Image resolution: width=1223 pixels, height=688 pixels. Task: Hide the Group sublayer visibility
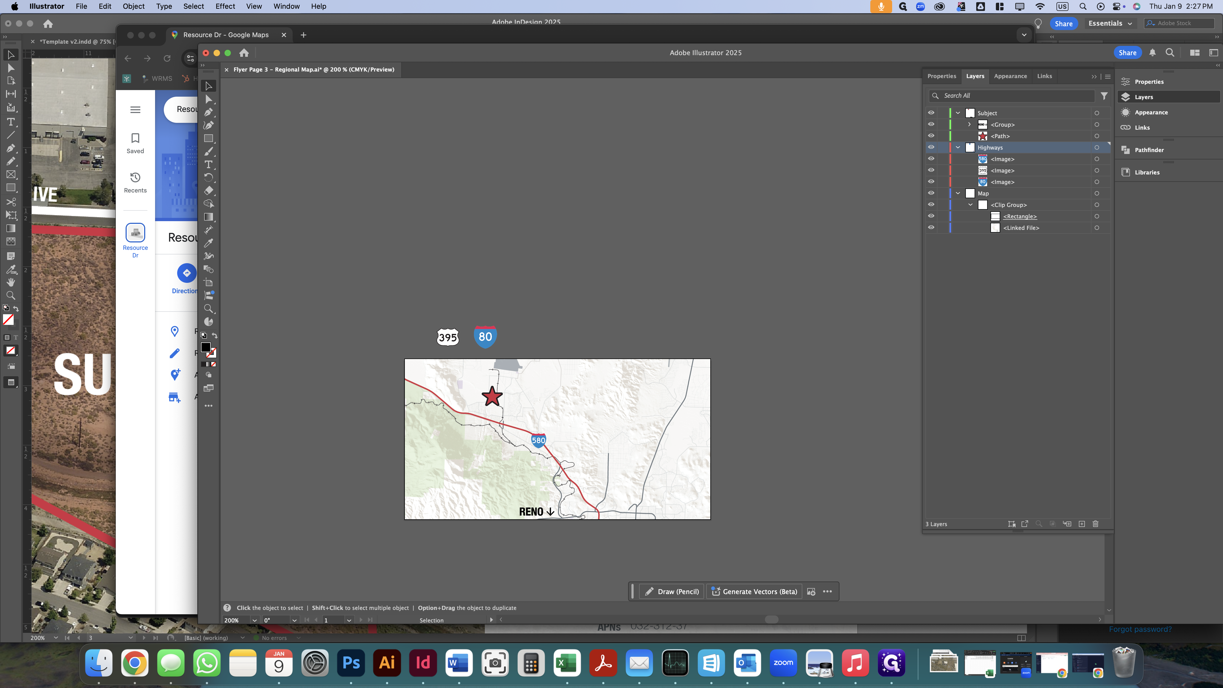pyautogui.click(x=931, y=124)
